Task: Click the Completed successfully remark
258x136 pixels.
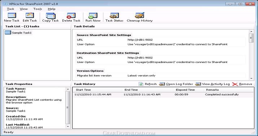Action: 222,95
